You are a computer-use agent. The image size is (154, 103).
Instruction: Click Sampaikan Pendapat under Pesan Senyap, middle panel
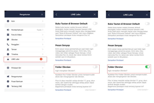[x=63, y=60]
